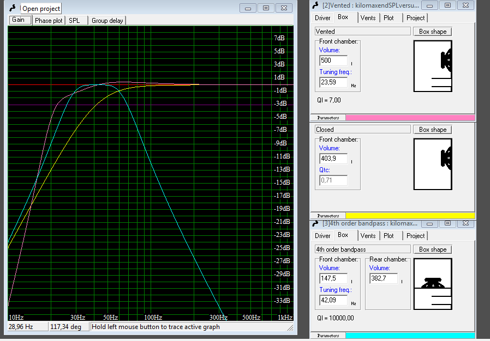This screenshot has height=341, width=490.
Task: Click the Tuning freq. label in bandpass box
Action: [336, 290]
